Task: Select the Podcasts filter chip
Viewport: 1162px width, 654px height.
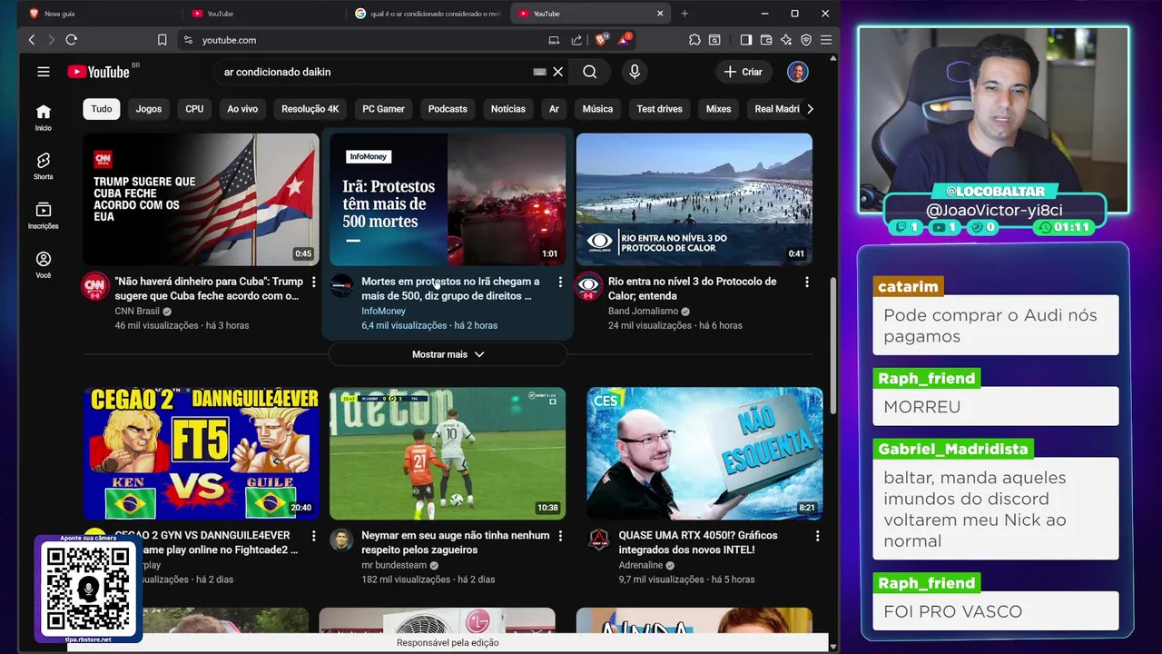Action: (448, 109)
